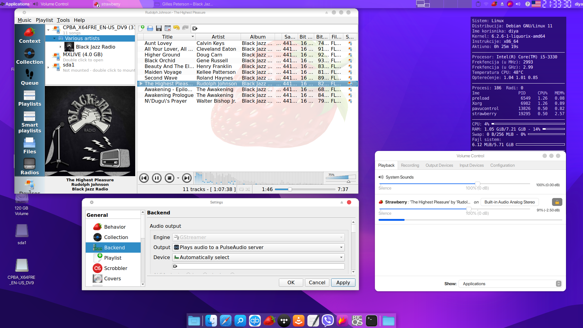Switch to the Output Devices tab
Screen dimensions: 583x328
[x=439, y=165]
